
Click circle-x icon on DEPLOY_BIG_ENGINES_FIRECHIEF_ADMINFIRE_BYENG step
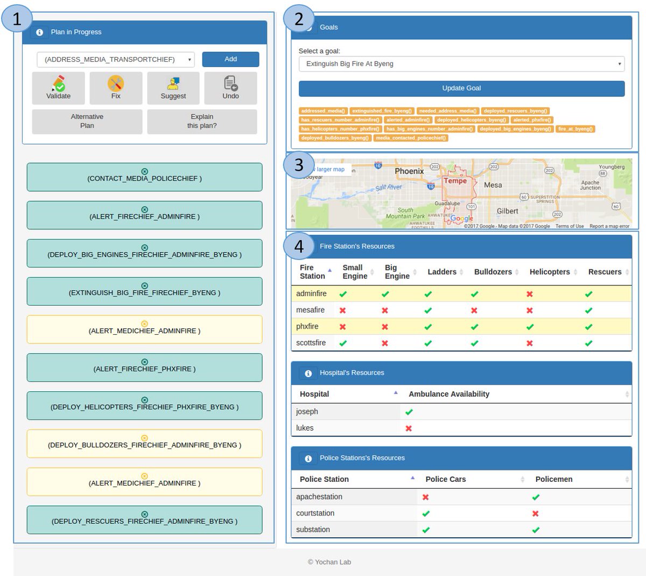point(144,248)
